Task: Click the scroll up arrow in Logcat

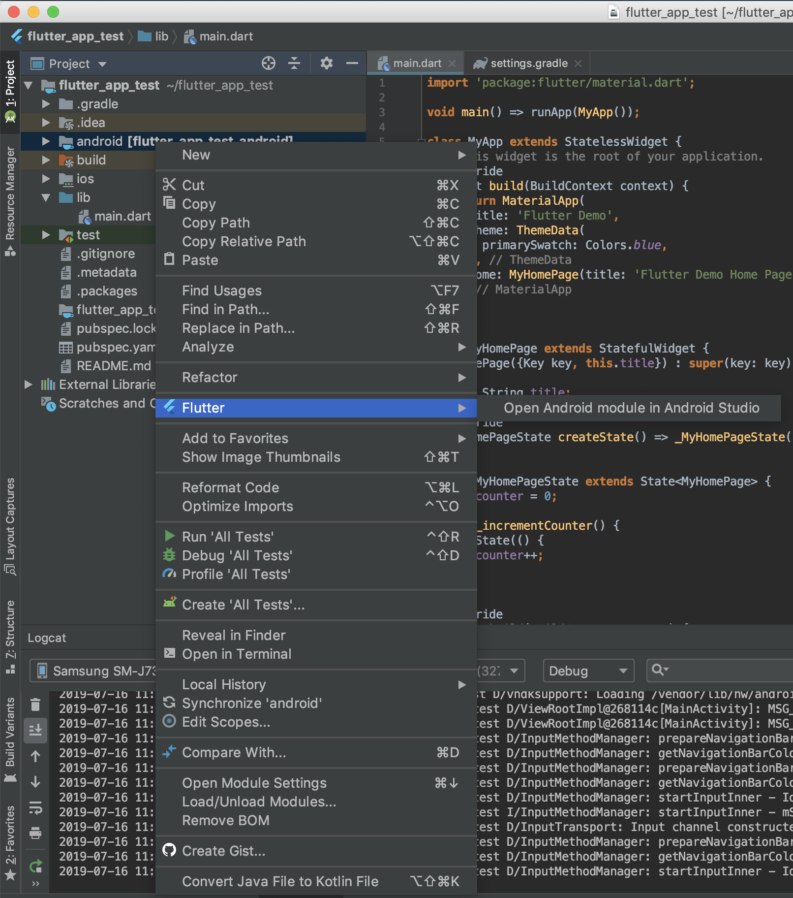Action: point(35,756)
